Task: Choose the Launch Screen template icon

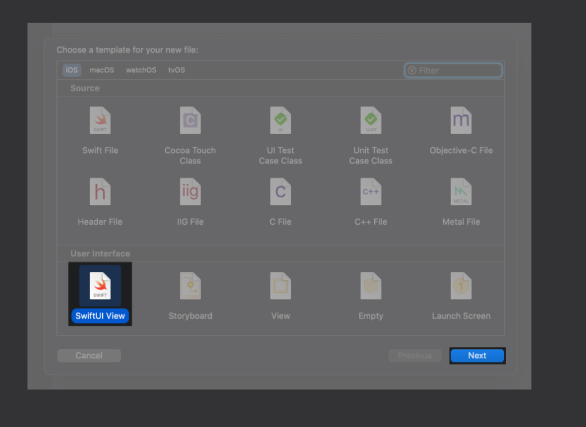Action: pos(461,286)
